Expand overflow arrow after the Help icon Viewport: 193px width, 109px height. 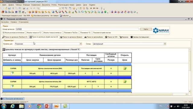(x=76, y=9)
